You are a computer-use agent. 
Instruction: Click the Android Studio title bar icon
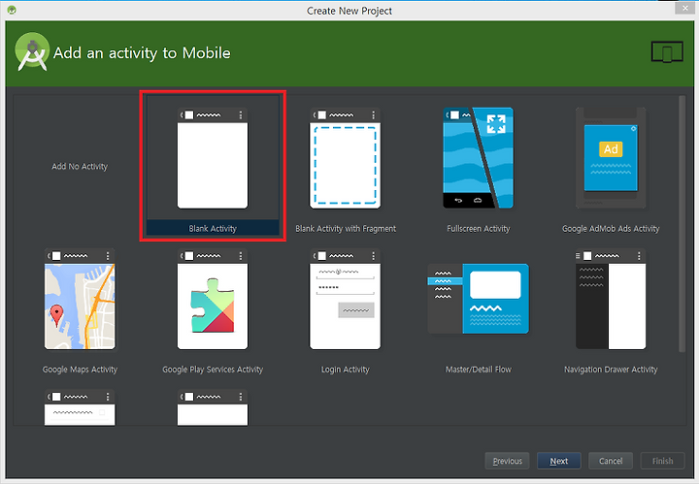point(12,10)
